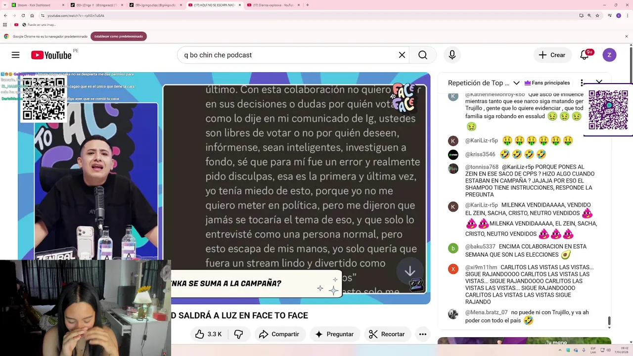
Task: Open the Crear menu
Action: pyautogui.click(x=552, y=55)
